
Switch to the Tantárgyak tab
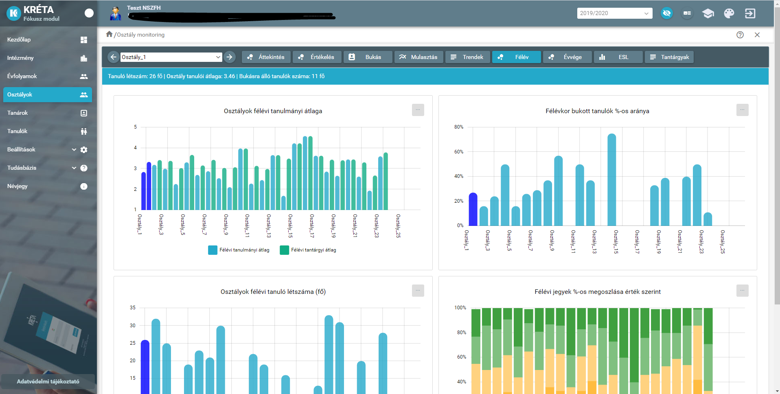[669, 57]
